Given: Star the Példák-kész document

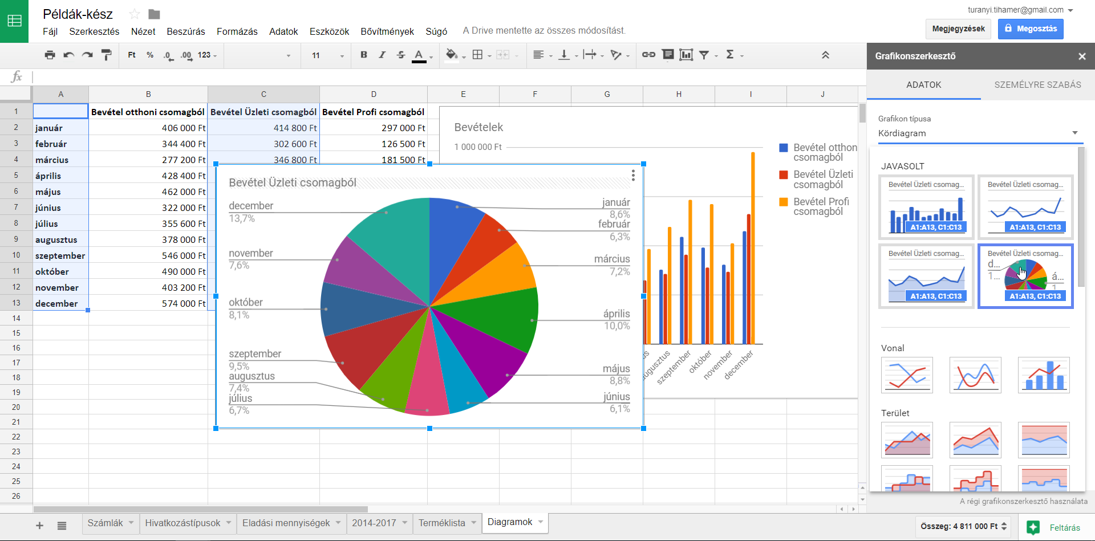Looking at the screenshot, I should click(135, 14).
